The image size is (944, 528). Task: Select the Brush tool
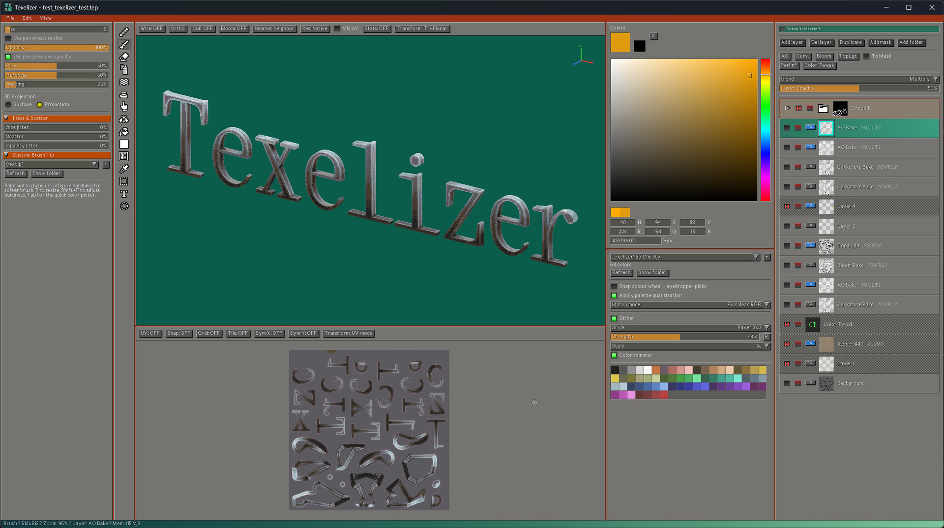(124, 45)
